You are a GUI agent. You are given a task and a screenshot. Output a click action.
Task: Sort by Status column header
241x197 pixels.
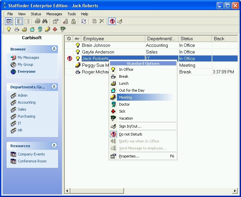tap(195, 39)
